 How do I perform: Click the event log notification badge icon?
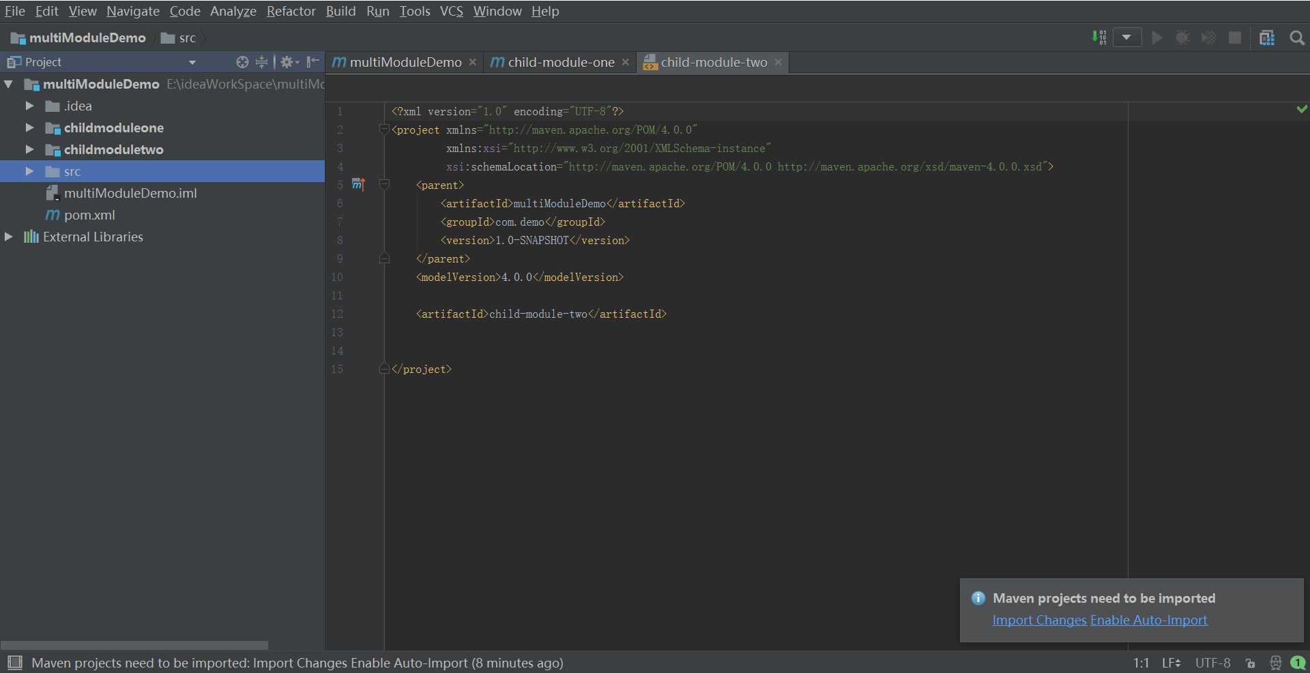(x=1298, y=663)
